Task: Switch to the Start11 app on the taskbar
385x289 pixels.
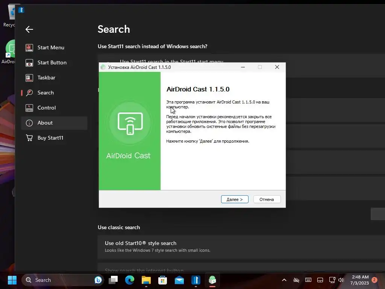Action: (x=196, y=280)
